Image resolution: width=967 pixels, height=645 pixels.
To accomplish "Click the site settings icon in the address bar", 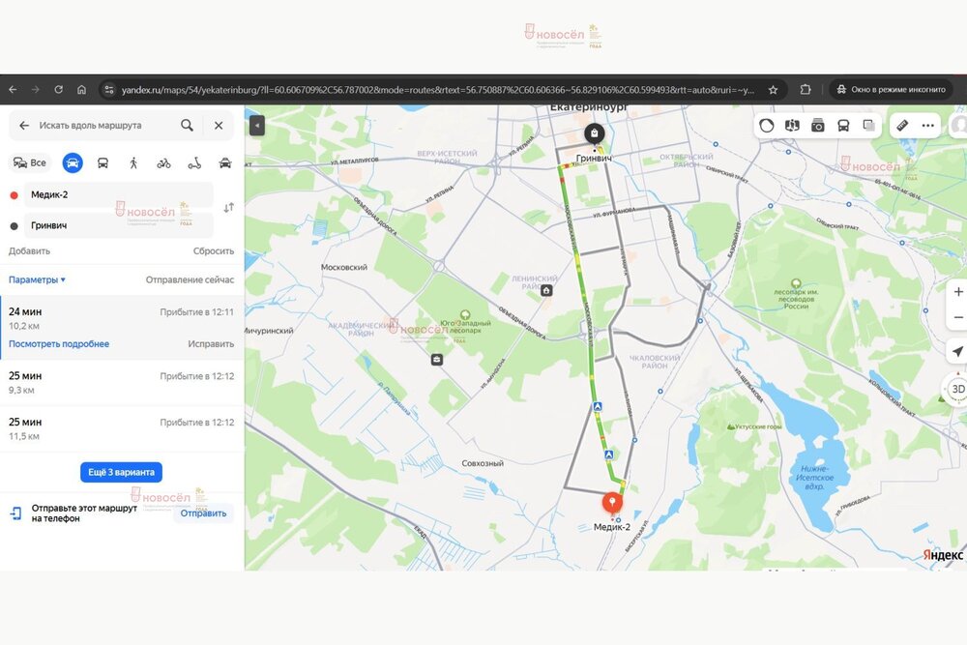I will coord(109,89).
